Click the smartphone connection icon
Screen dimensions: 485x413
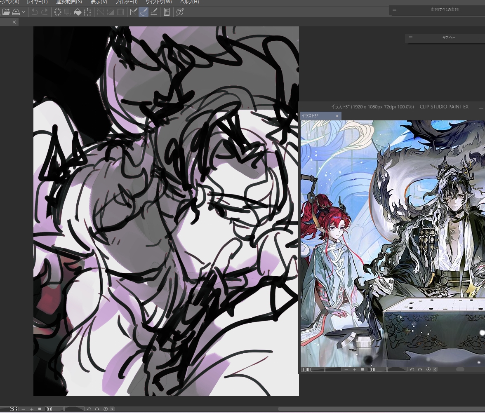tap(167, 12)
